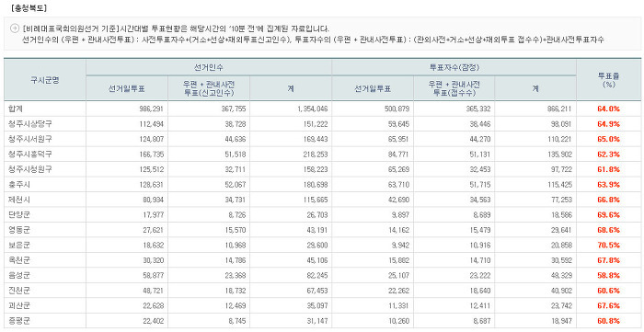Viewport: 644px width, 332px height.
Task: Select 우편 + 관내사전 투표(접수수) header
Action: [454, 87]
